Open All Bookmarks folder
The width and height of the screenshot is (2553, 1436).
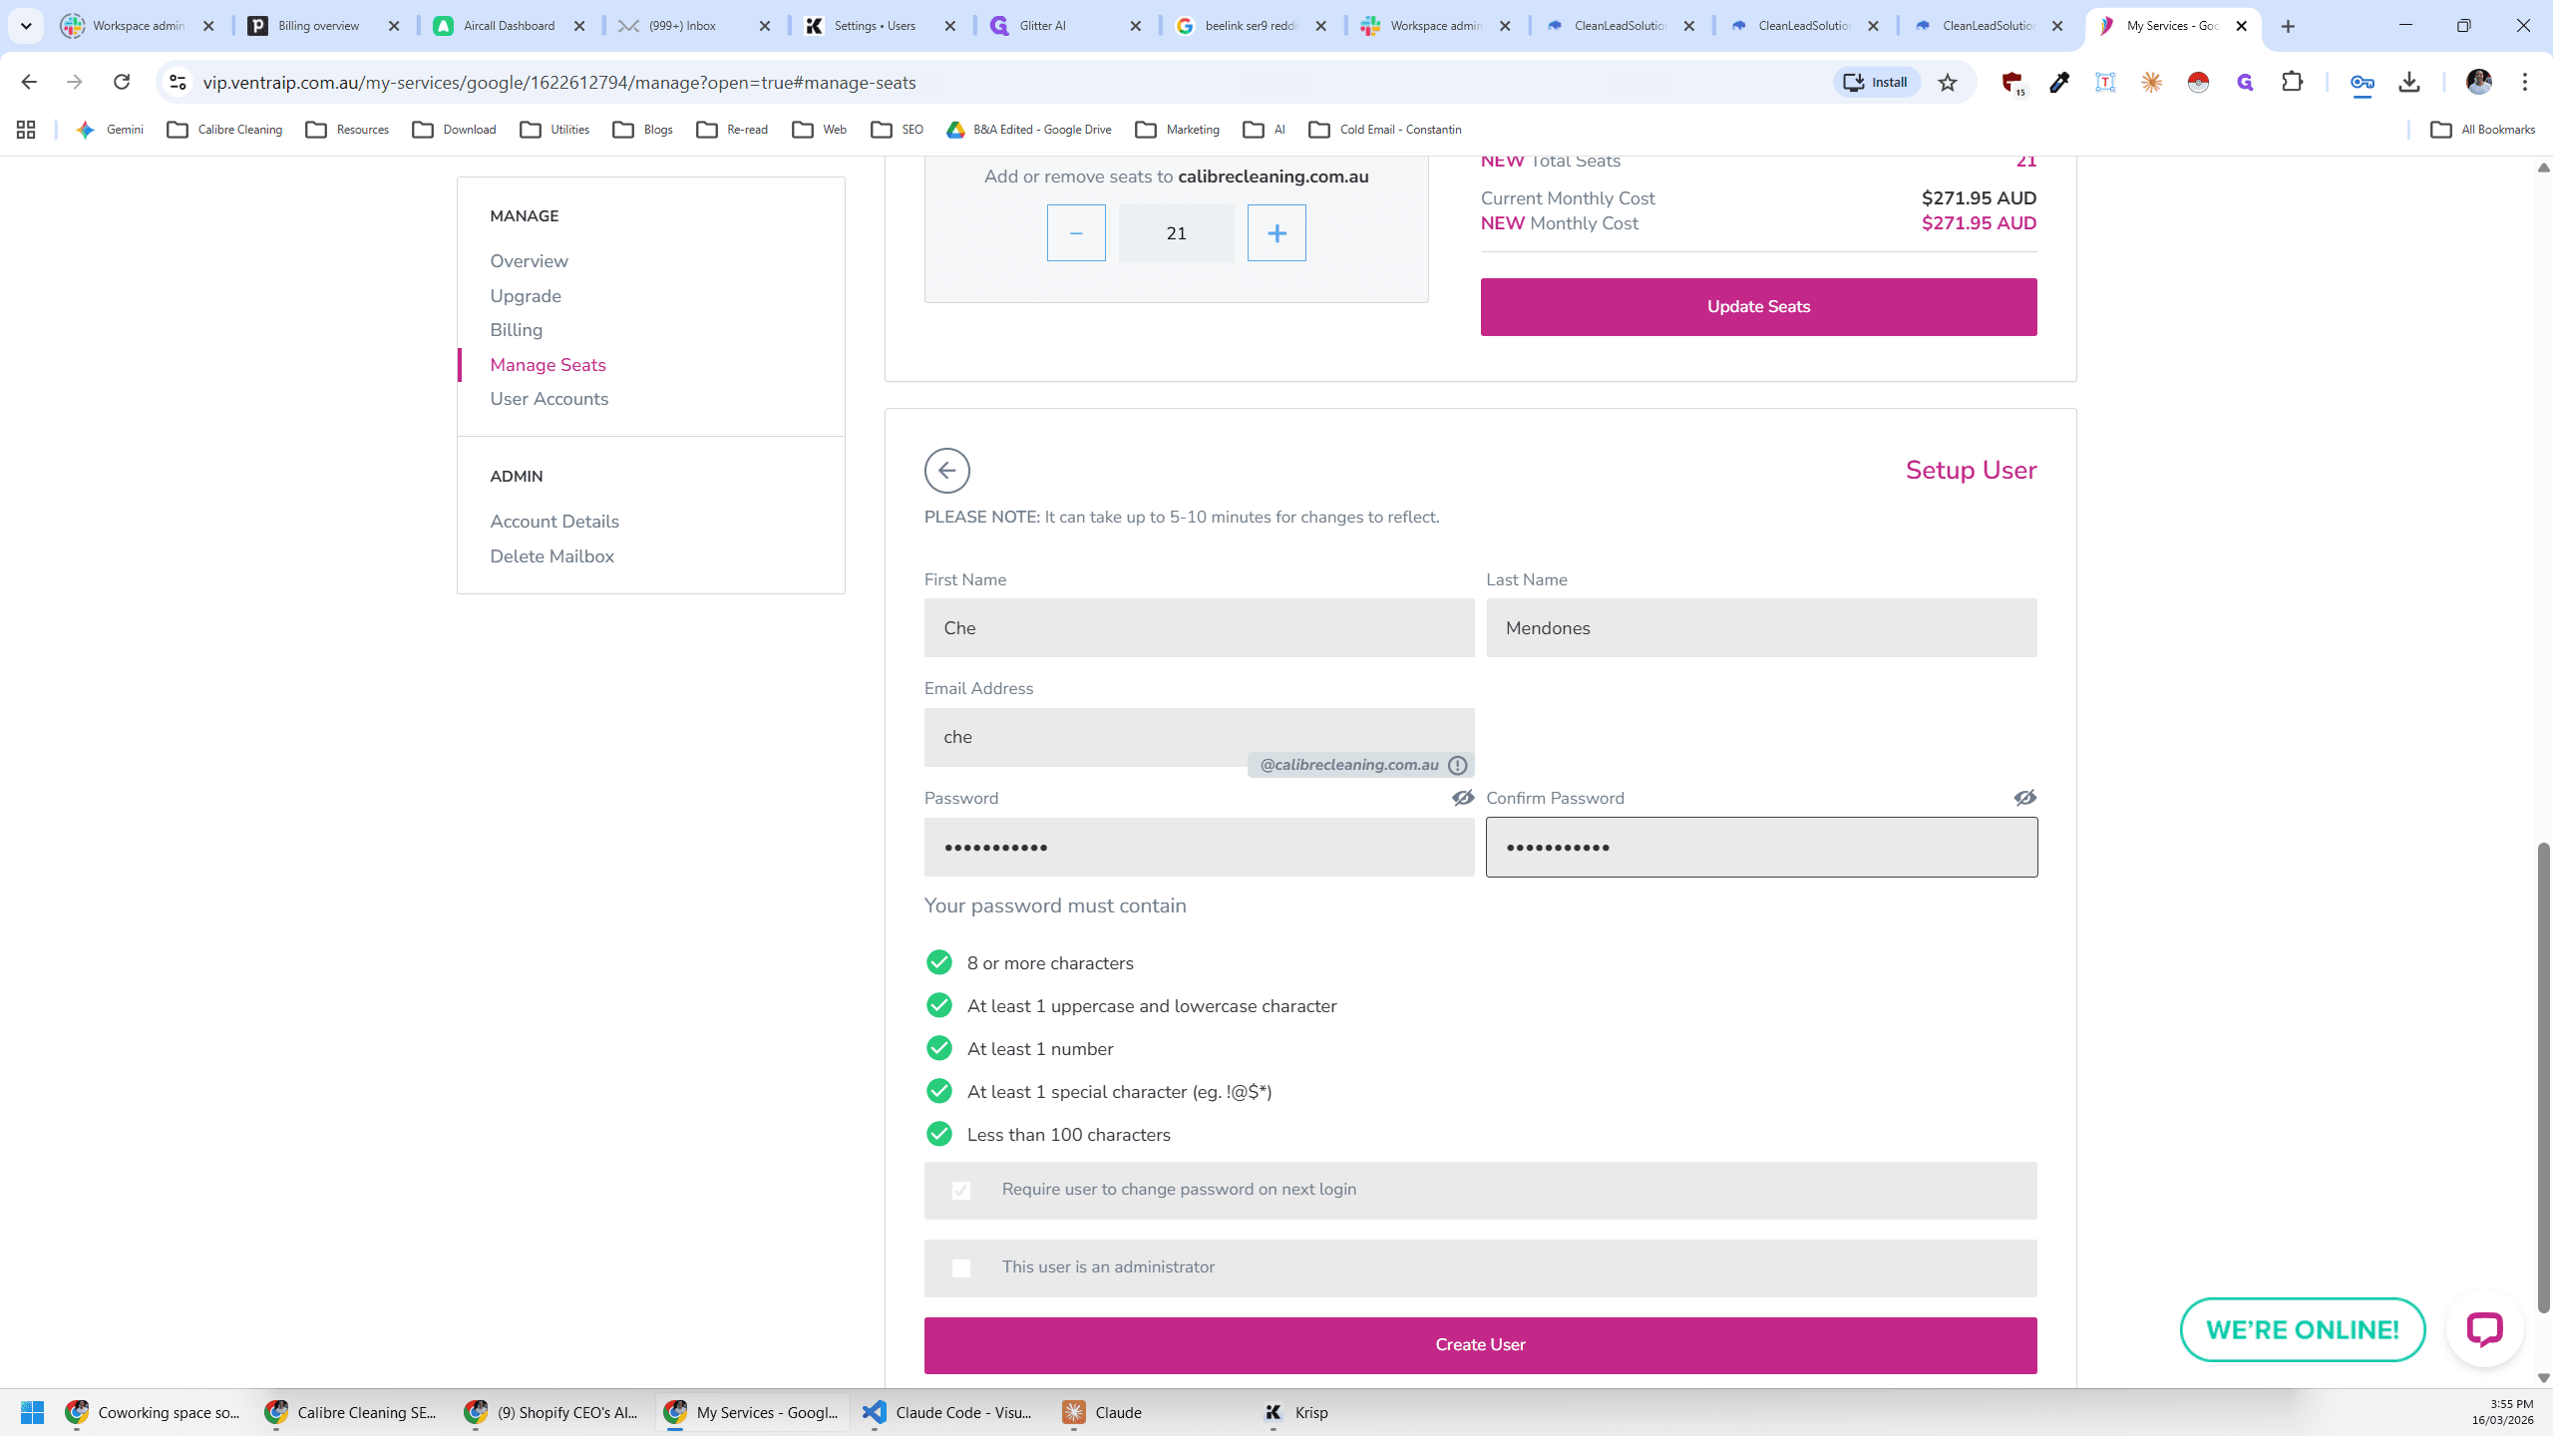coord(2483,130)
